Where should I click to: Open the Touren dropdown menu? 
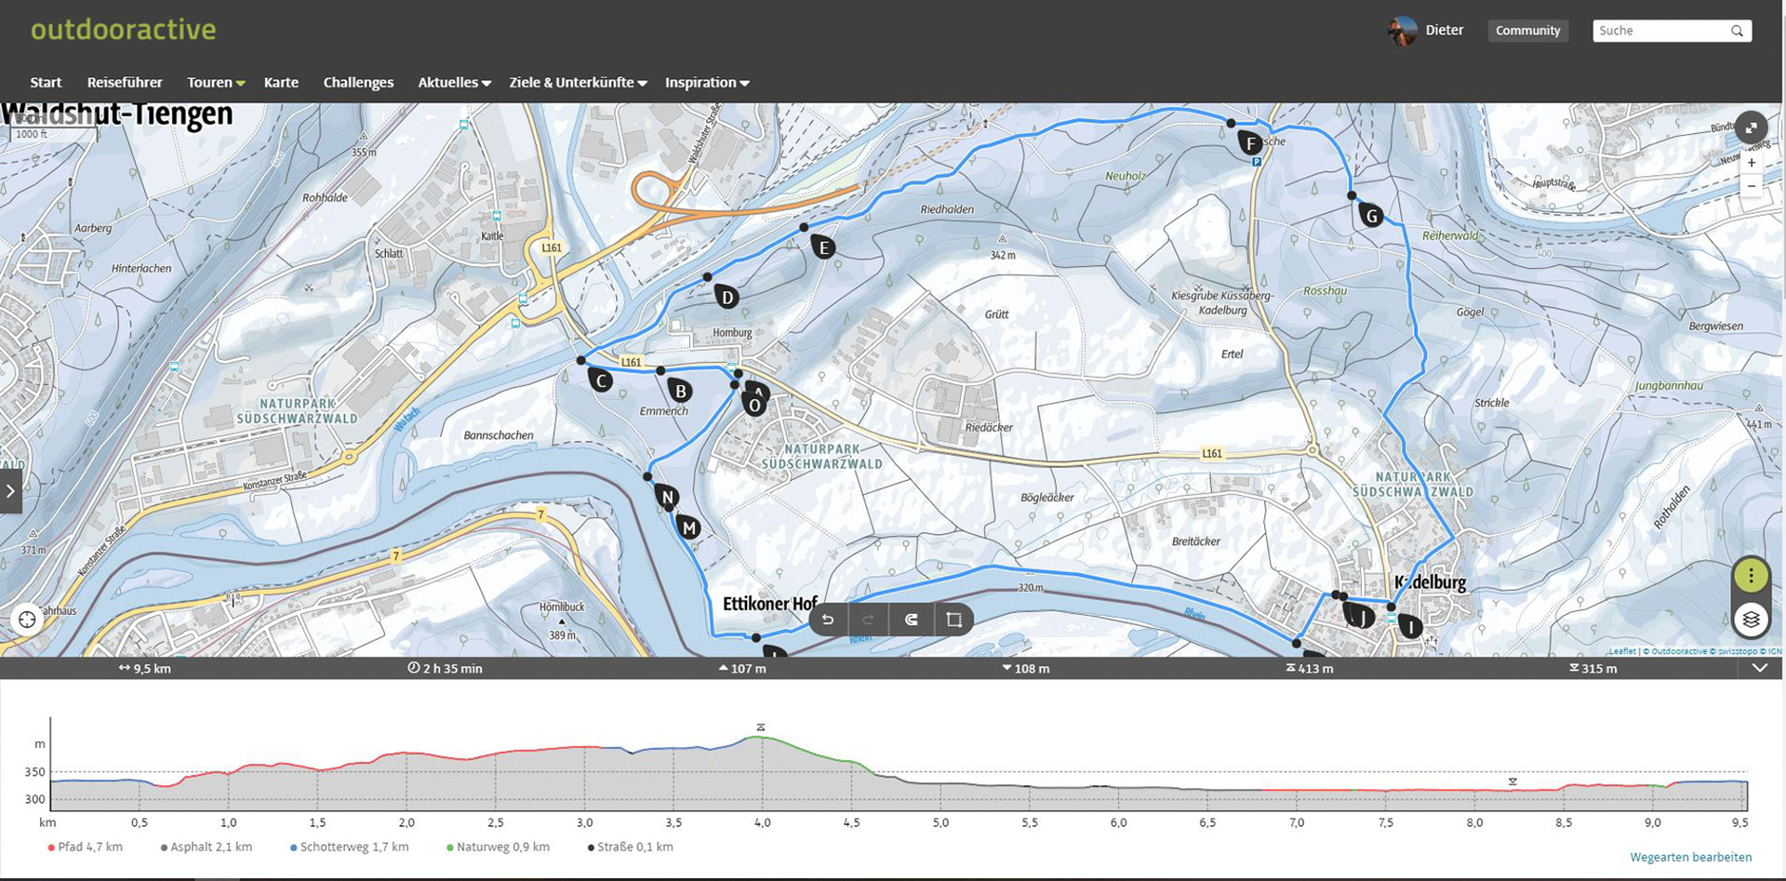click(216, 82)
